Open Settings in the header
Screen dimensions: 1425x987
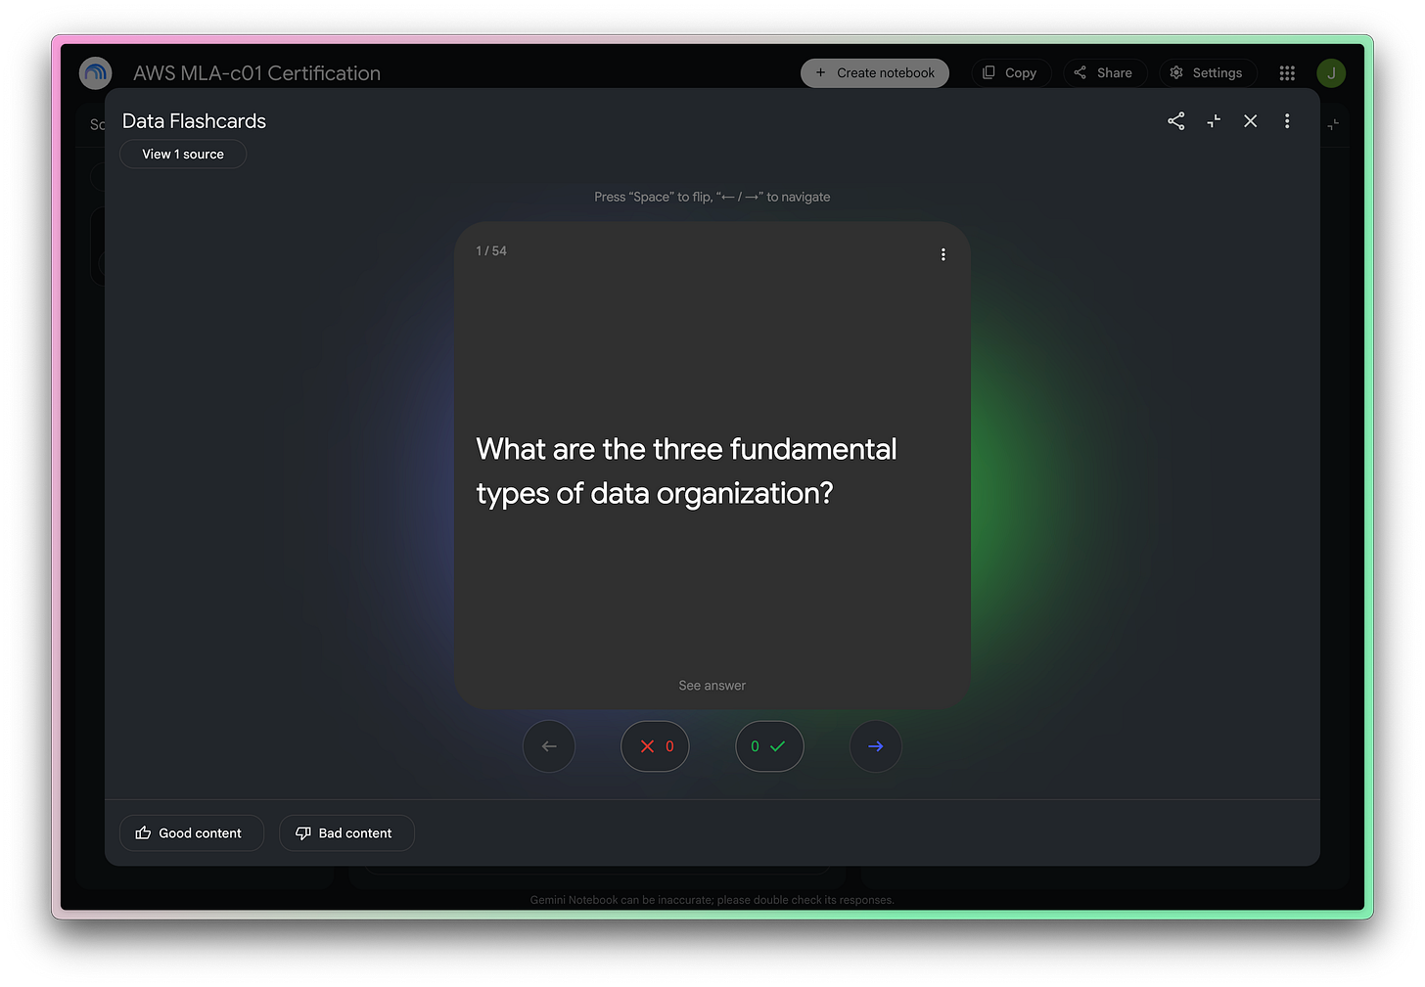pos(1208,73)
